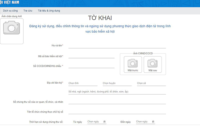Focus 'Số chứng thư số' input field
This screenshot has width=200, height=131.
click(117, 102)
